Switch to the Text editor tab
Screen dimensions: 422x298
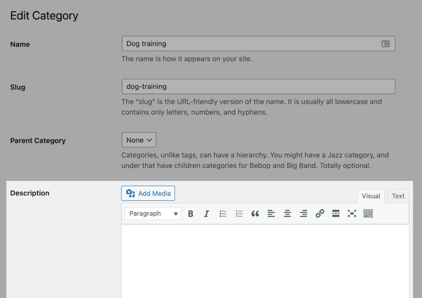[x=398, y=196]
